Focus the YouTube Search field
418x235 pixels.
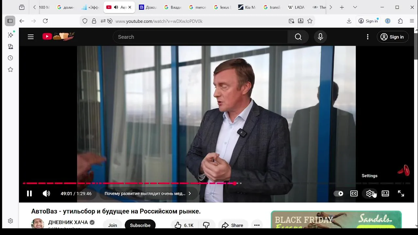tap(200, 37)
